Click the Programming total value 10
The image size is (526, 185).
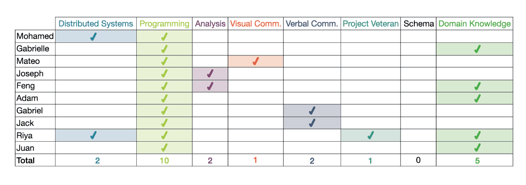pos(164,160)
